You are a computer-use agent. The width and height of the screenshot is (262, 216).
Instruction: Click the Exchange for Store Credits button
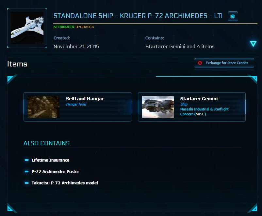tap(224, 63)
